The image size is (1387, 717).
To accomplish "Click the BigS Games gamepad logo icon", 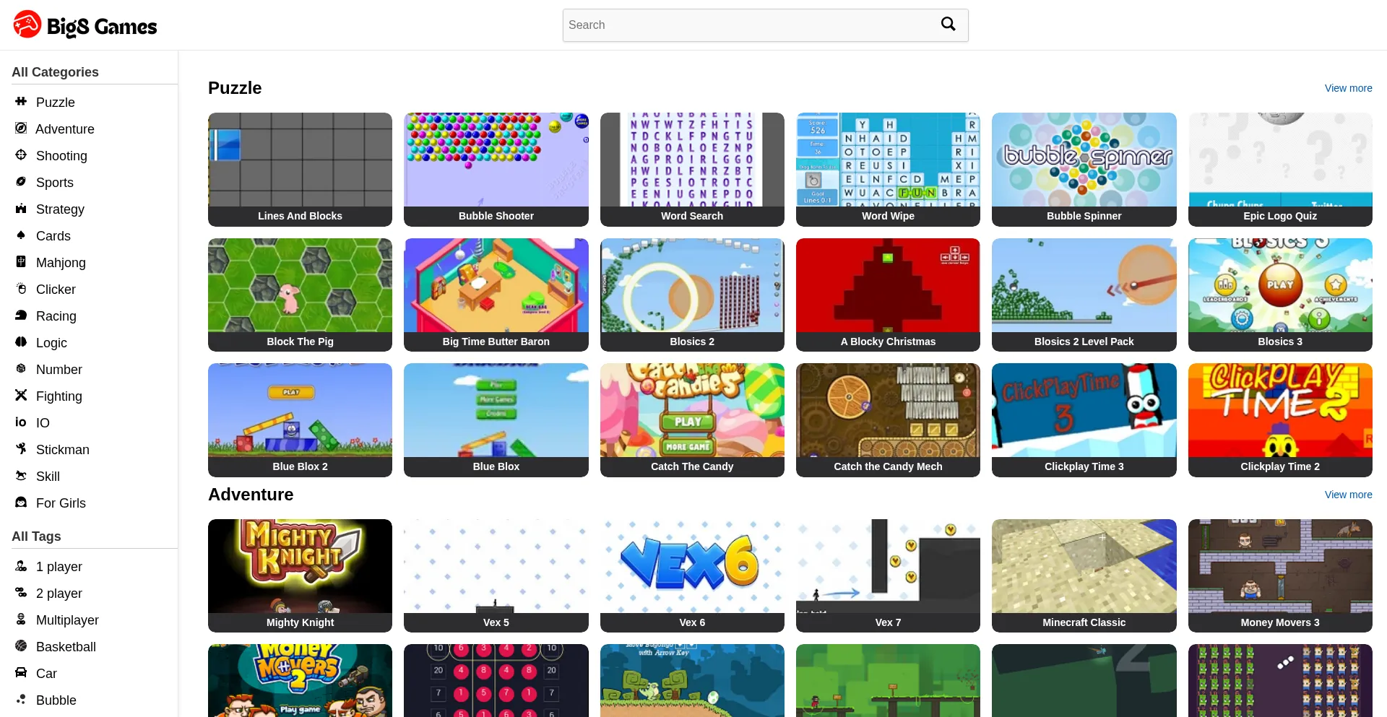I will coord(27,25).
